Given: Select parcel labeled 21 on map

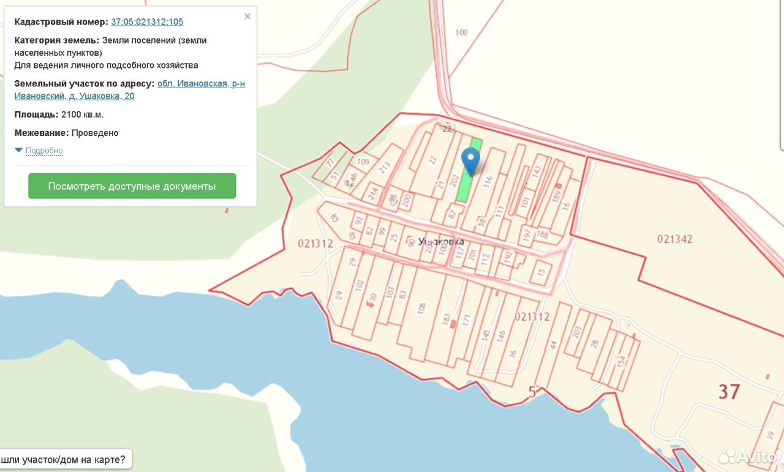Looking at the screenshot, I should [x=440, y=185].
